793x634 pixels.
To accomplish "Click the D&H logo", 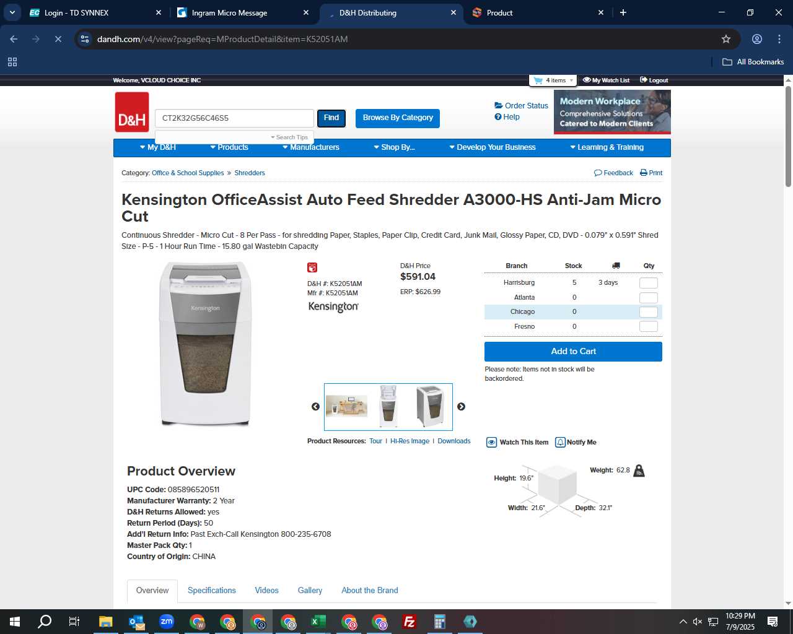I will [x=132, y=112].
